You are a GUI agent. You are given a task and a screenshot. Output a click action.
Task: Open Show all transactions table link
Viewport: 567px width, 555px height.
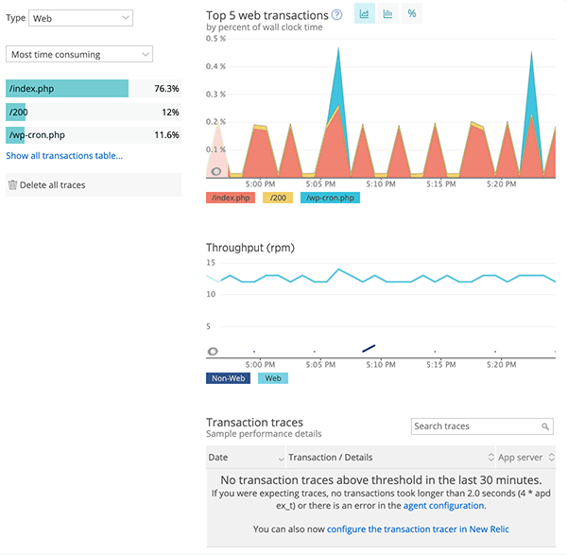64,155
